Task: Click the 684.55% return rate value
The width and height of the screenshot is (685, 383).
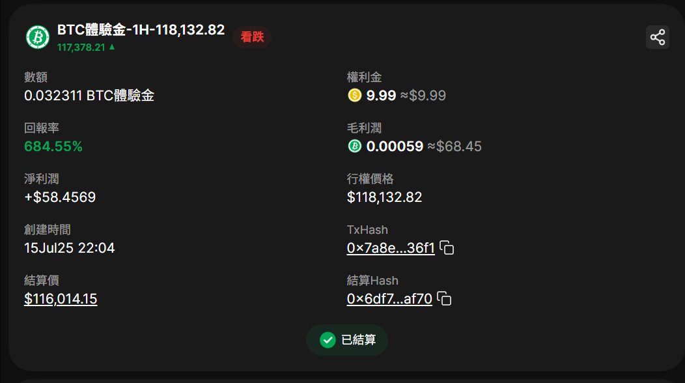Action: click(53, 146)
